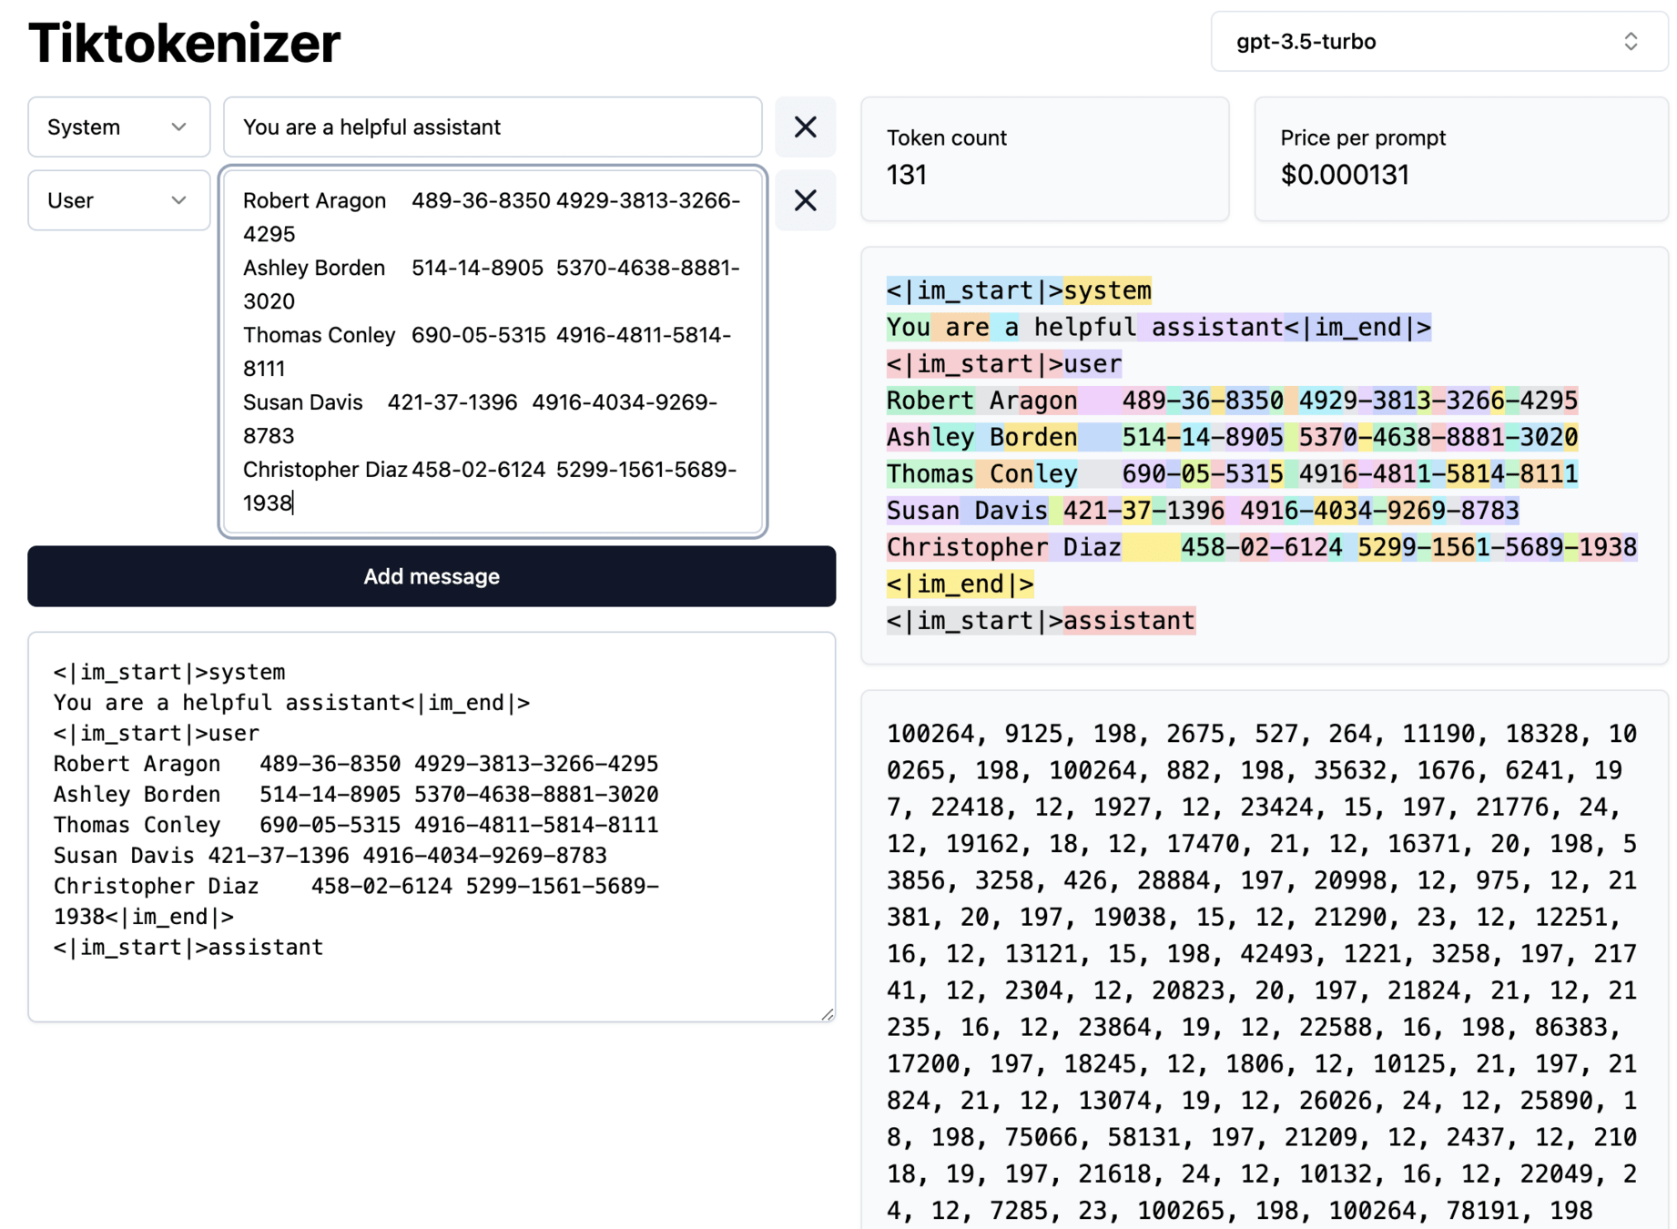The image size is (1677, 1229).
Task: Focus the 'You are a helpful assistant' input
Action: [x=493, y=127]
